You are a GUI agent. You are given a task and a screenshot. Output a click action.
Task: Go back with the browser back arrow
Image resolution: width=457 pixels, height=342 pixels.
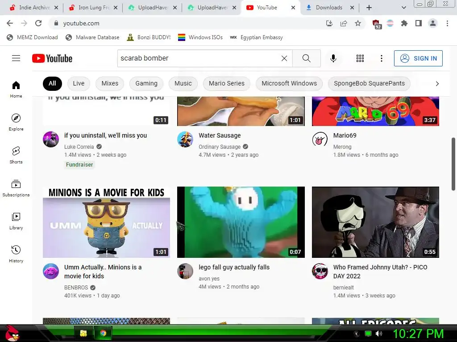(10, 23)
